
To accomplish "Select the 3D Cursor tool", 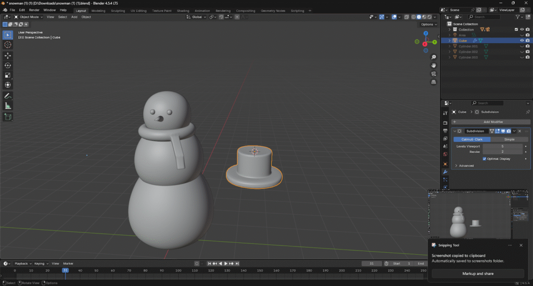I will pos(8,45).
